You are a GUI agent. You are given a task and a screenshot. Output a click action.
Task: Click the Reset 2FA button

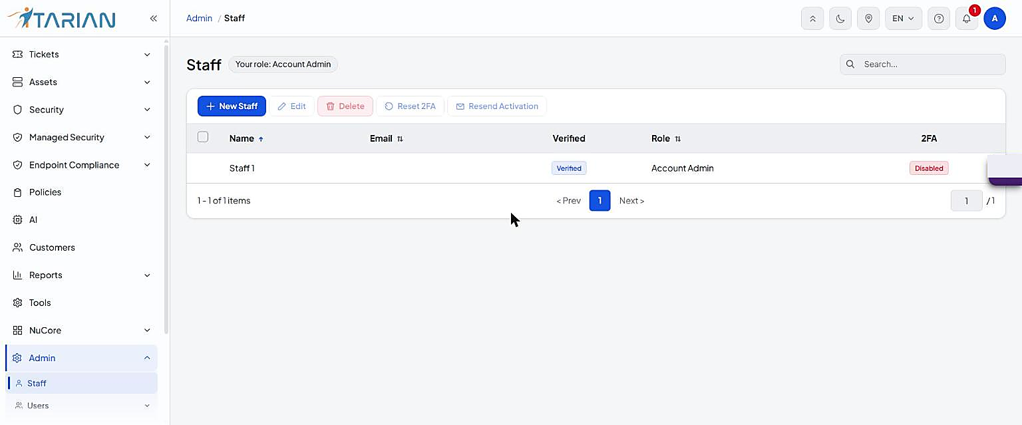click(x=410, y=106)
